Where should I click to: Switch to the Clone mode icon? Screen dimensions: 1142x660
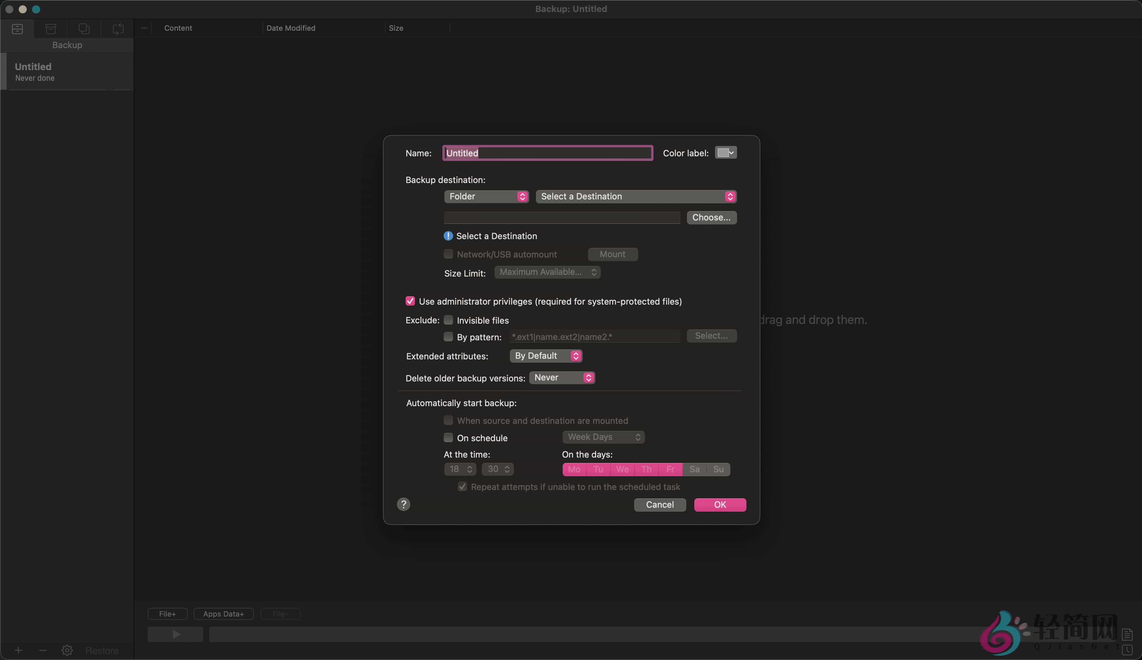pyautogui.click(x=84, y=29)
